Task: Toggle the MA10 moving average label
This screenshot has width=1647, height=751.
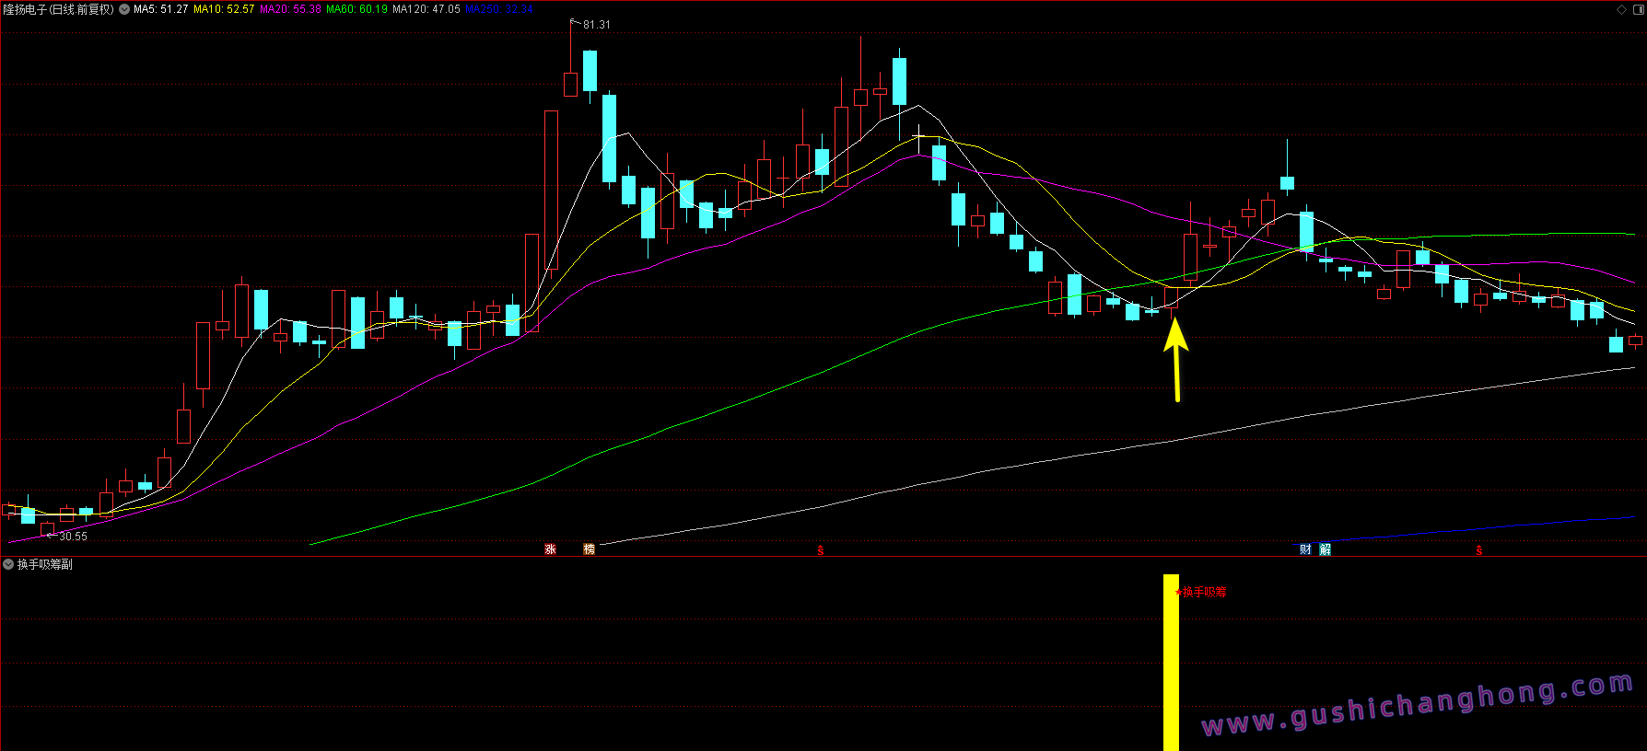Action: (223, 9)
